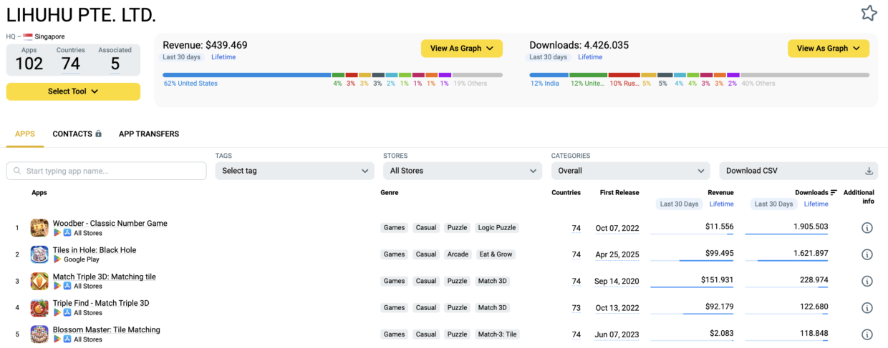The image size is (888, 348).
Task: Switch table Revenue column to Lifetime
Action: tap(721, 204)
